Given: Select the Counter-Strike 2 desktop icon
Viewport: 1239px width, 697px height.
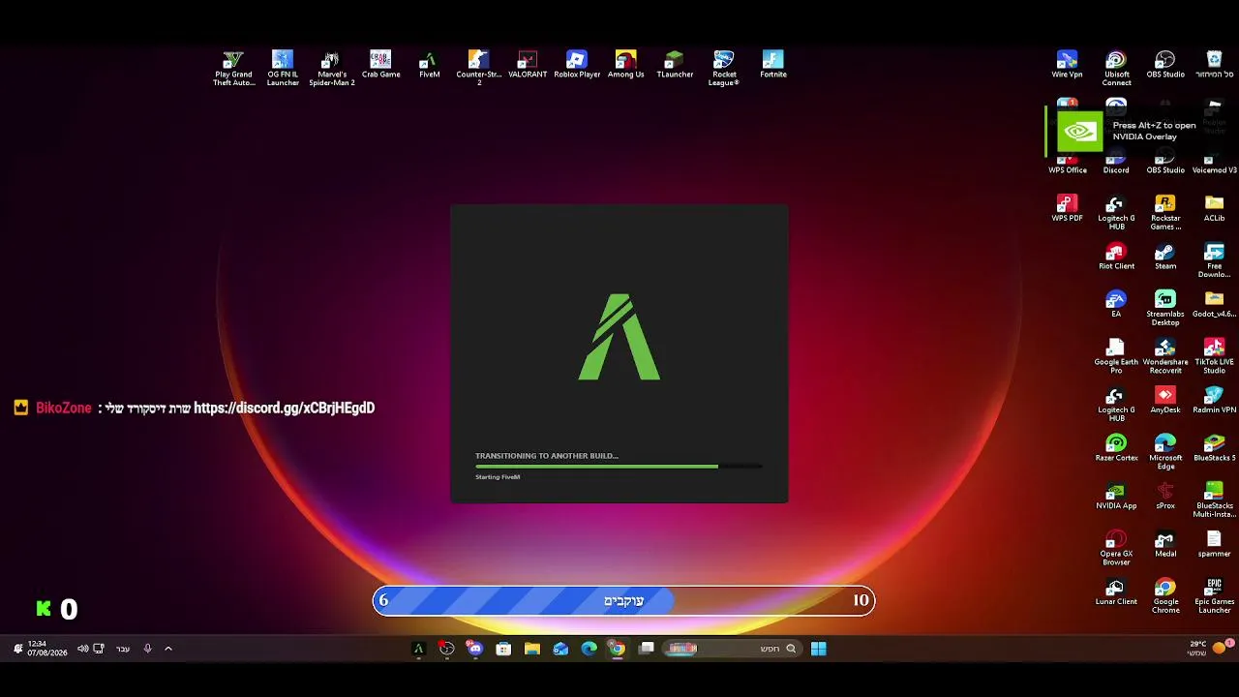Looking at the screenshot, I should point(478,68).
